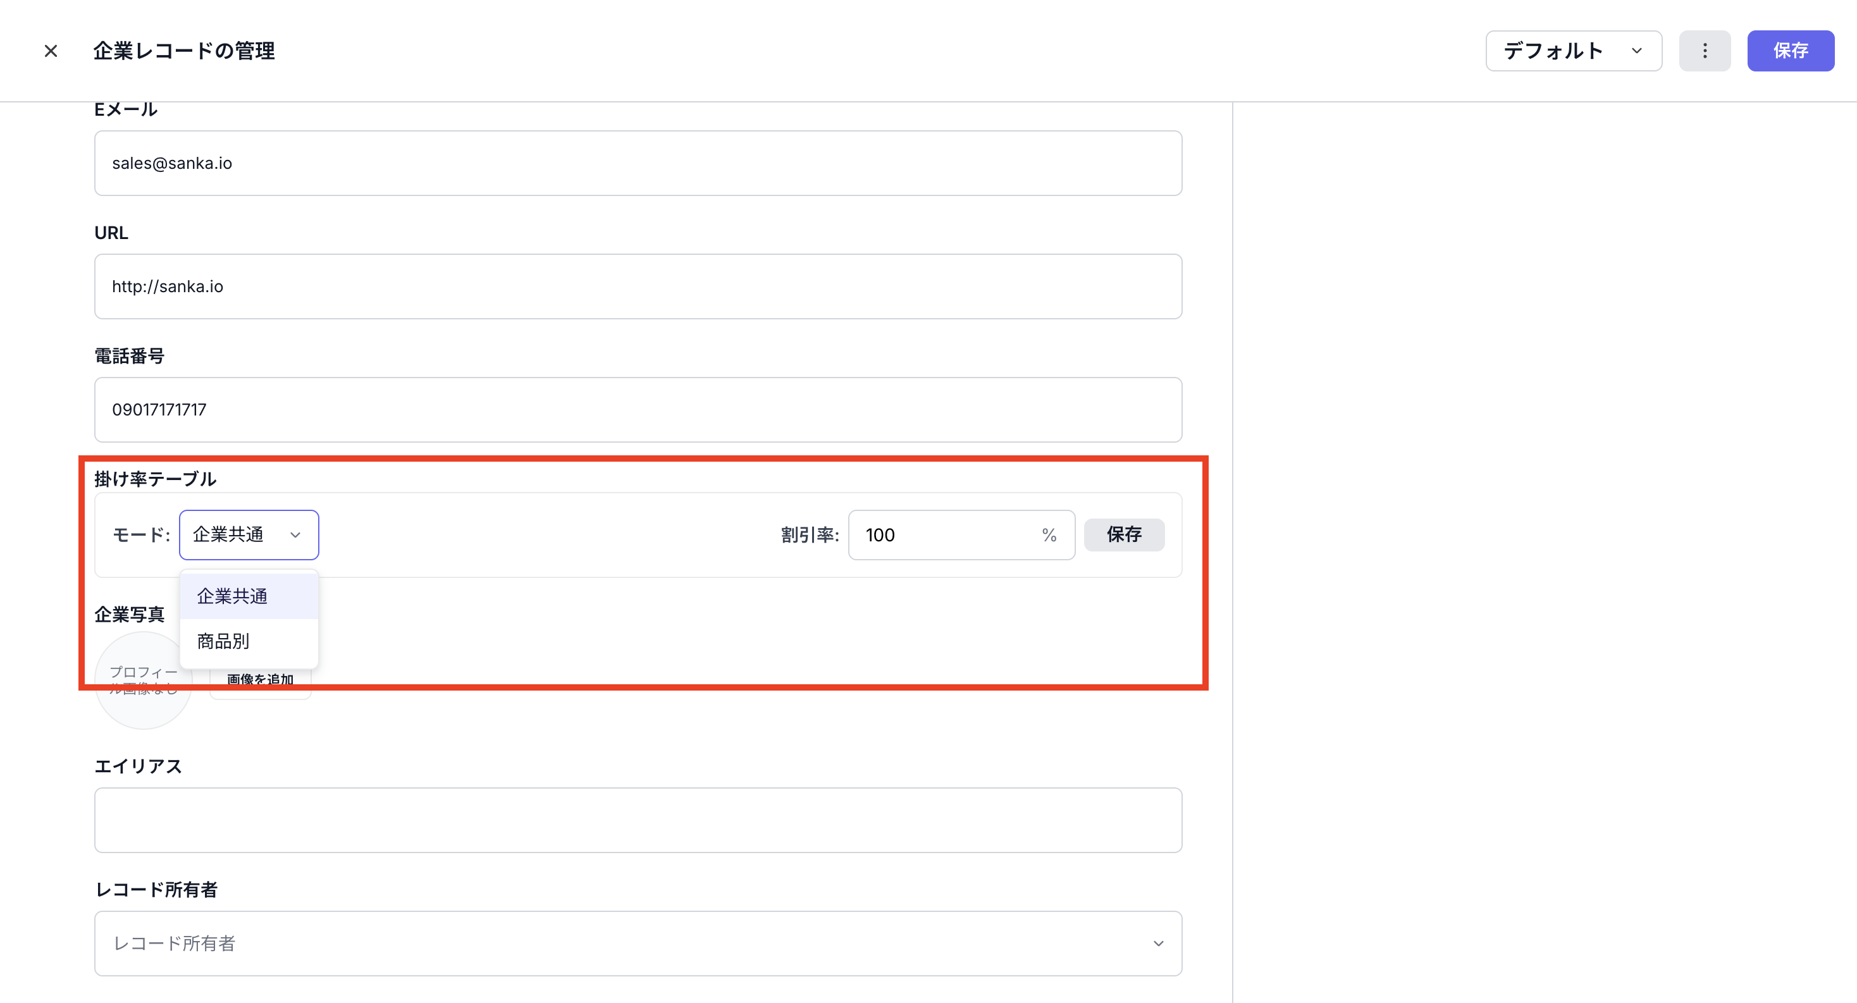Open the three-dot more options menu
Image resolution: width=1857 pixels, height=1003 pixels.
1704,51
